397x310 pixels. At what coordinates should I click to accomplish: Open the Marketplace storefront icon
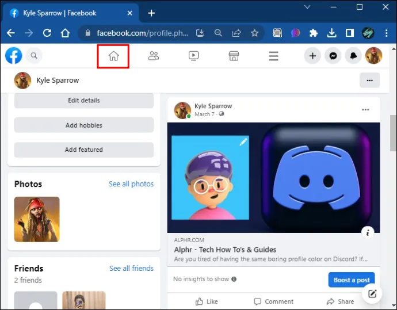[x=234, y=56]
